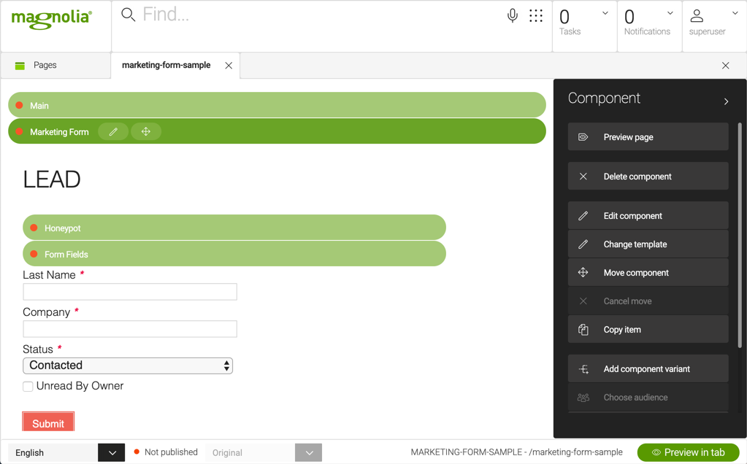Choose Add component variant action
Viewport: 747px width, 464px height.
648,369
